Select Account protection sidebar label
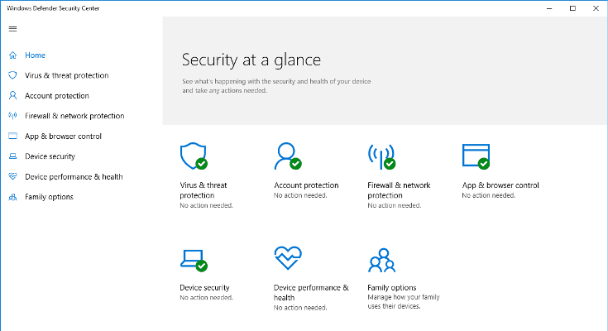 [57, 95]
